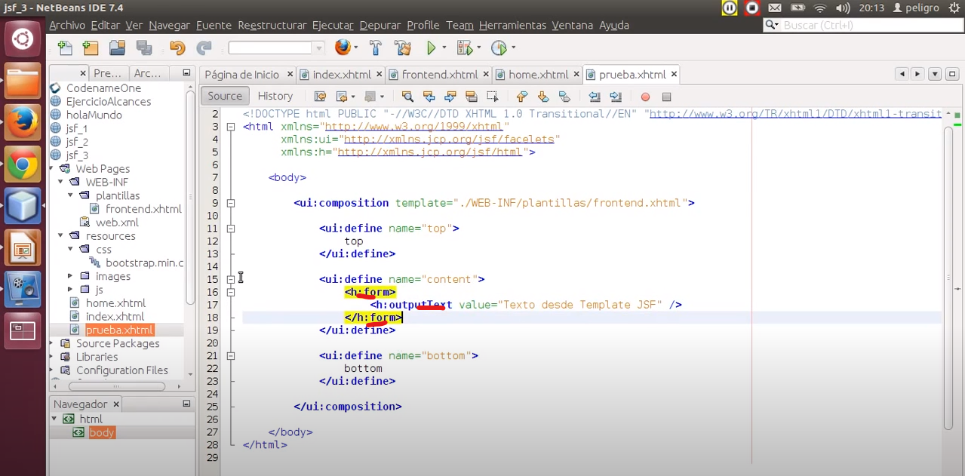Open the dropdown beside the Firefox browser icon

(x=357, y=48)
